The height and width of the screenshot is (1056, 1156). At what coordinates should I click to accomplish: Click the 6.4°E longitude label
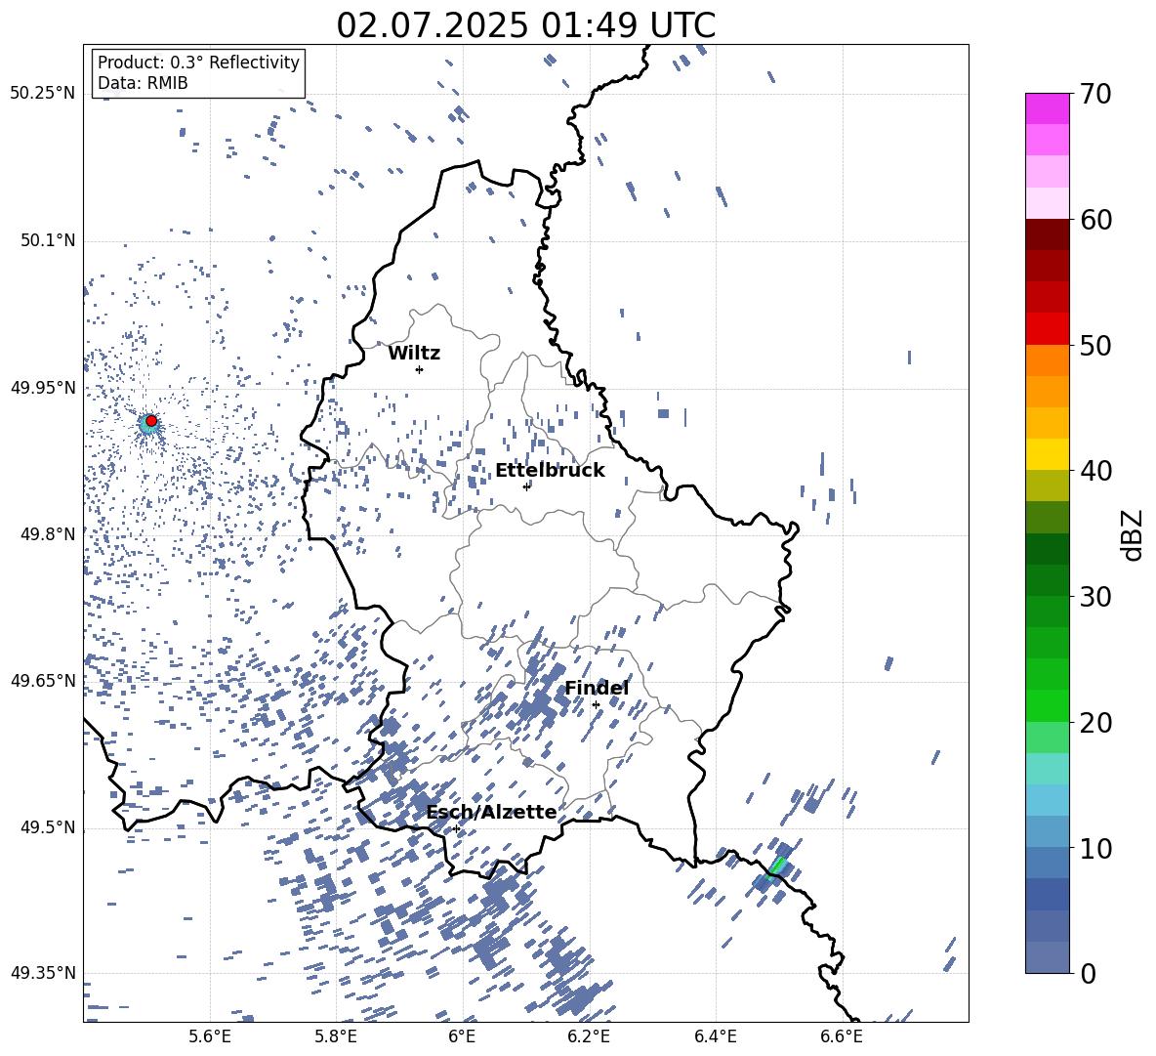[715, 1036]
